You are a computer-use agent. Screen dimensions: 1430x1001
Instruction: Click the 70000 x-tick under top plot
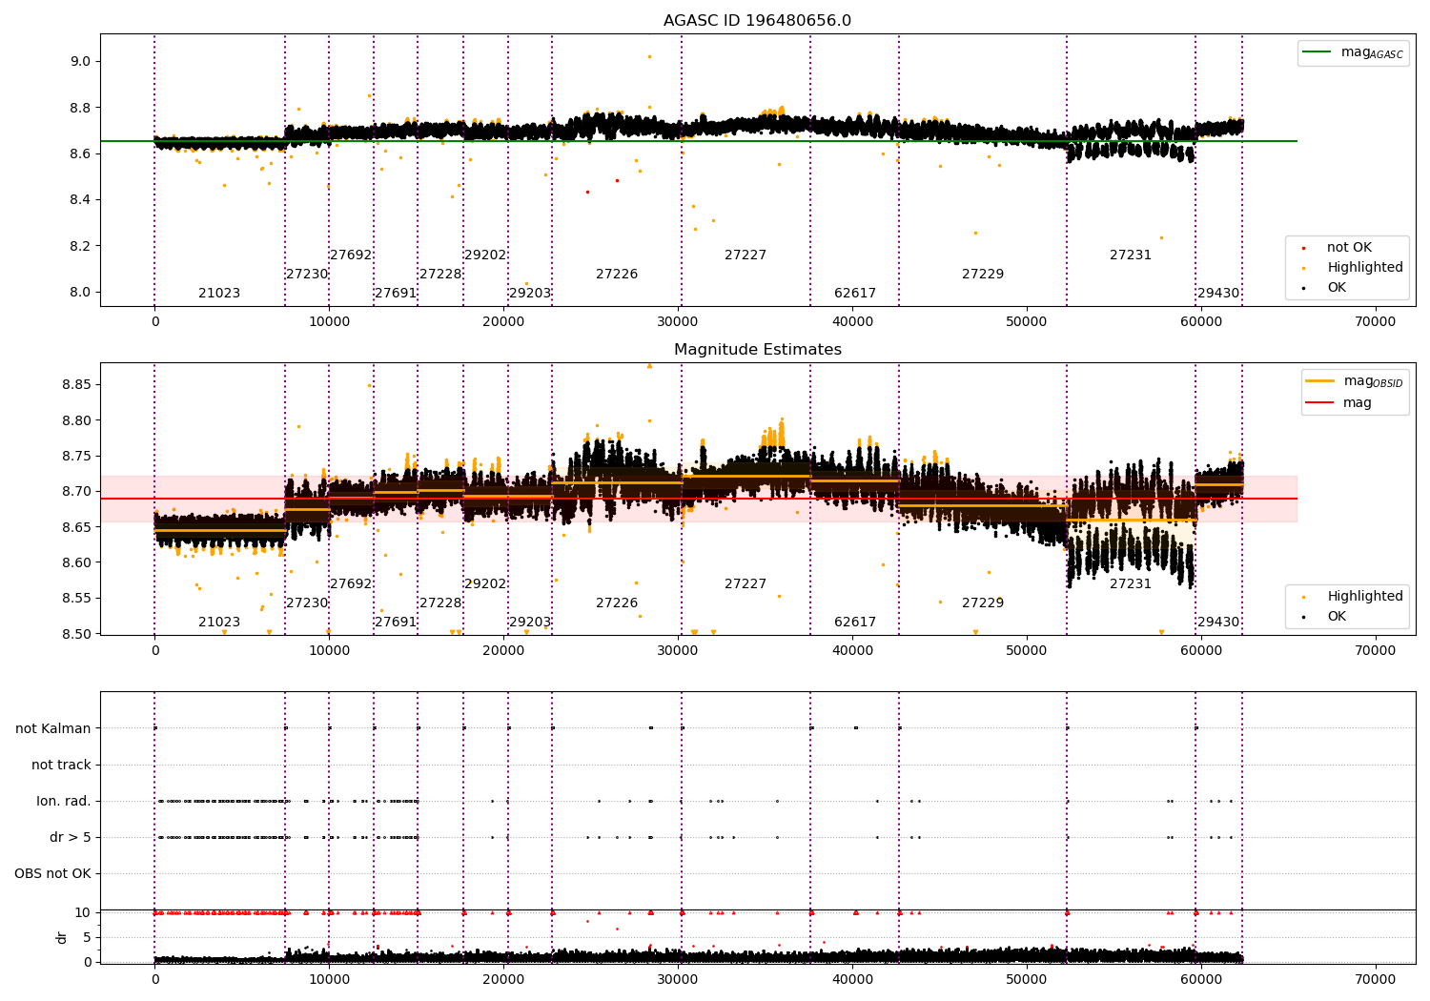pyautogui.click(x=1376, y=322)
